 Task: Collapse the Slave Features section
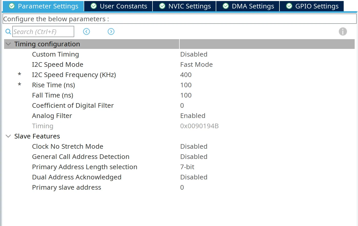[x=8, y=136]
